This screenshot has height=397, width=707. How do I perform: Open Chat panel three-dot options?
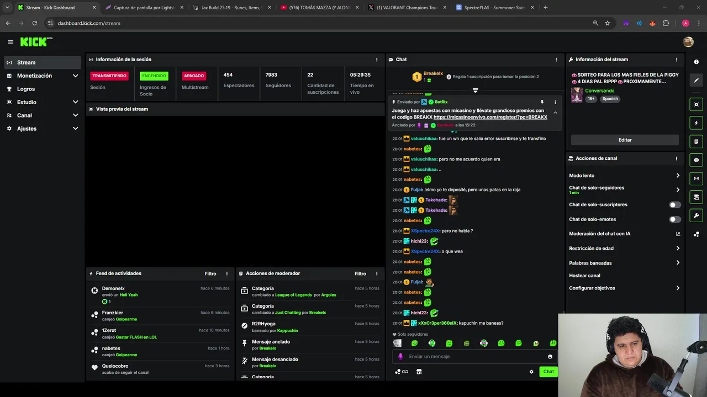pyautogui.click(x=556, y=60)
